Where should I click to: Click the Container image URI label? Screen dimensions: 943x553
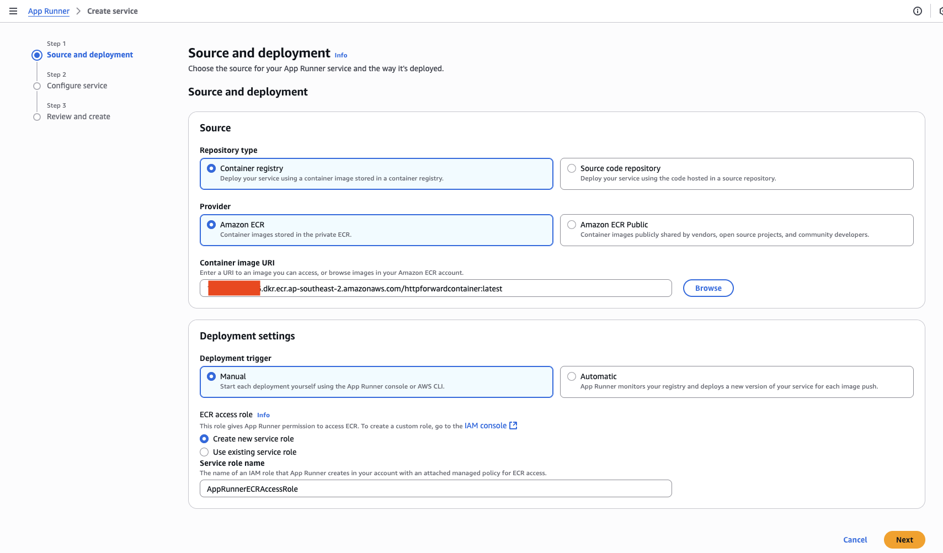[237, 263]
